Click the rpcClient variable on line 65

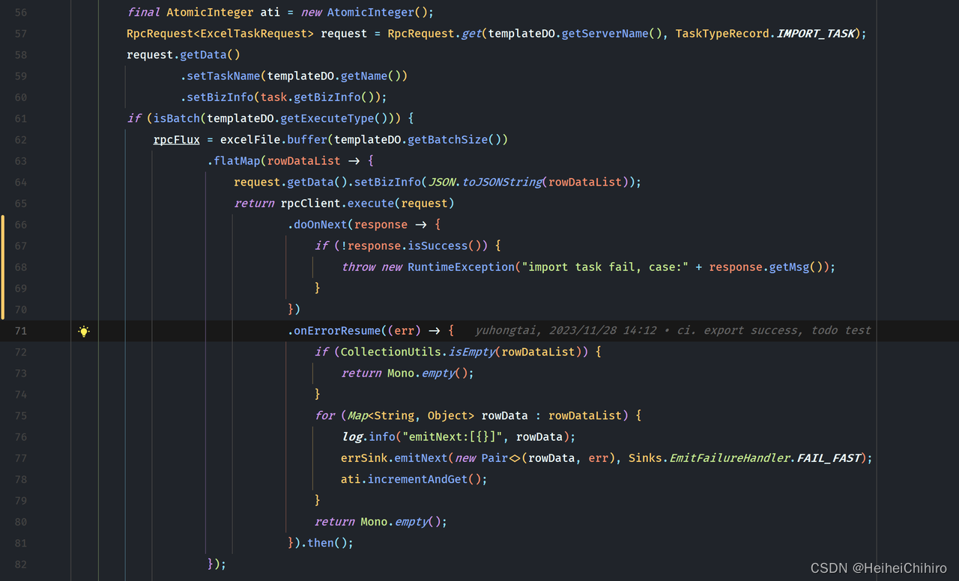[x=310, y=204]
